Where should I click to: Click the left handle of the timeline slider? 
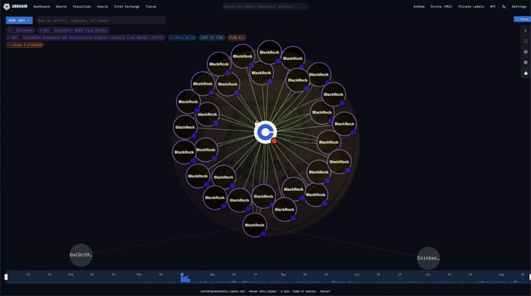[x=6, y=277]
